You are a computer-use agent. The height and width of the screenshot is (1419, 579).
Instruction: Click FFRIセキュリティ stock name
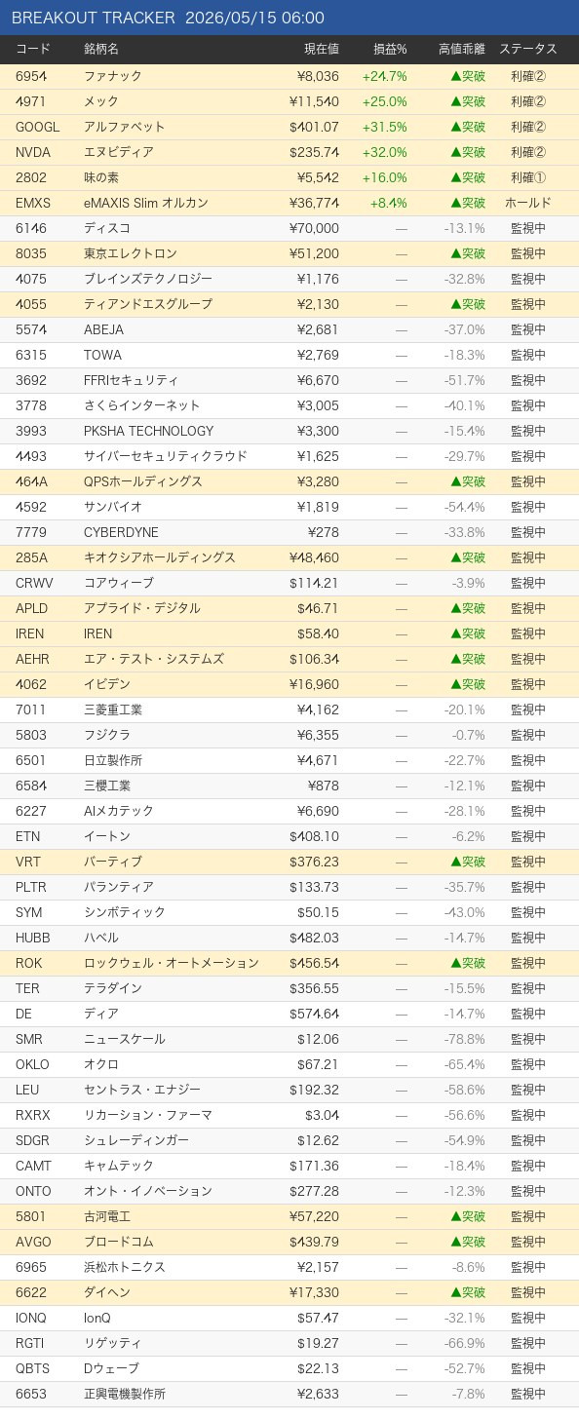point(131,380)
